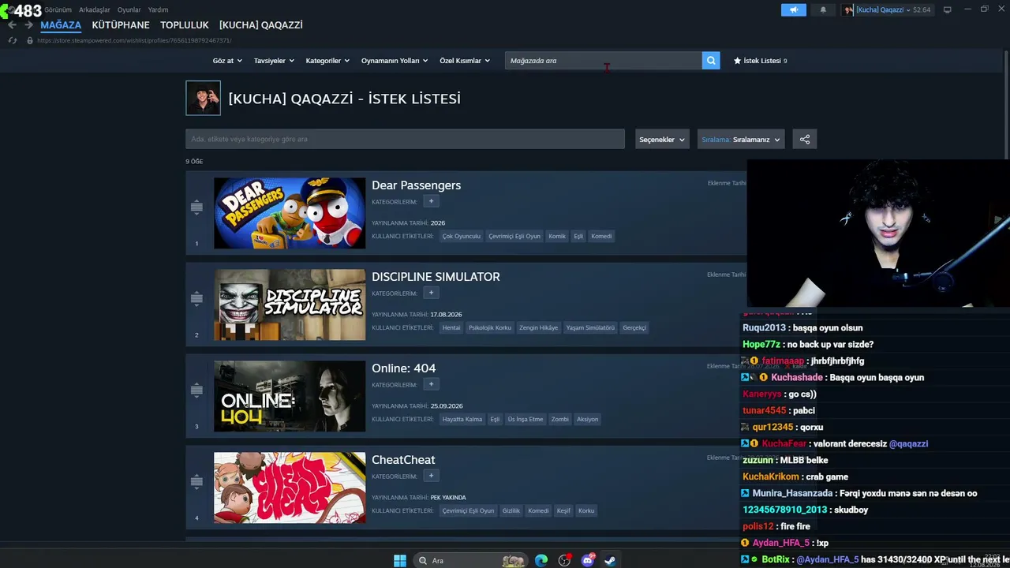The width and height of the screenshot is (1010, 568).
Task: Open the Dear Passengers game title
Action: tap(417, 185)
